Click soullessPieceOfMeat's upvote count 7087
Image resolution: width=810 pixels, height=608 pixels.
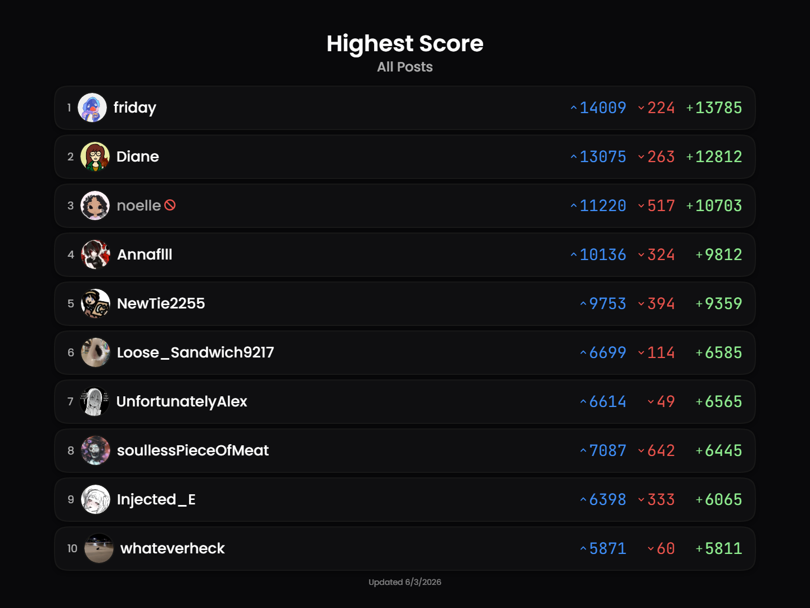point(603,450)
